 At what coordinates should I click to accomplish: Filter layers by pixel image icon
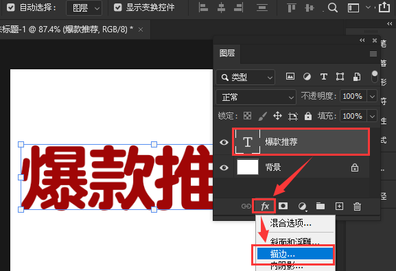click(x=290, y=76)
